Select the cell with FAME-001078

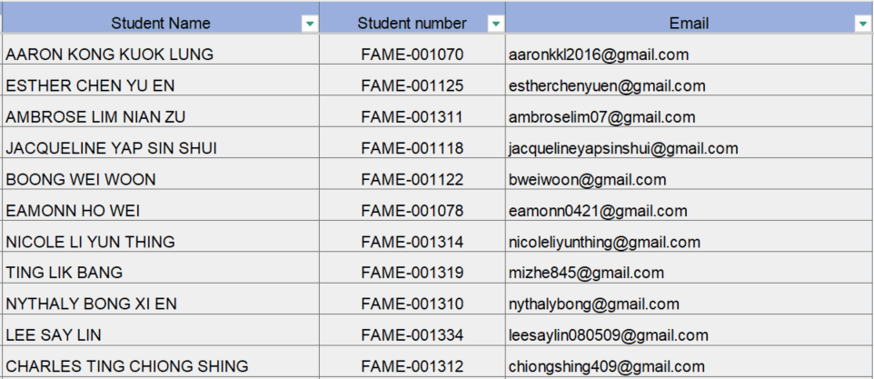point(412,211)
